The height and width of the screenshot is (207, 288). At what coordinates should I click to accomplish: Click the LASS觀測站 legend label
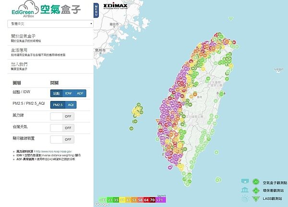tap(272, 198)
